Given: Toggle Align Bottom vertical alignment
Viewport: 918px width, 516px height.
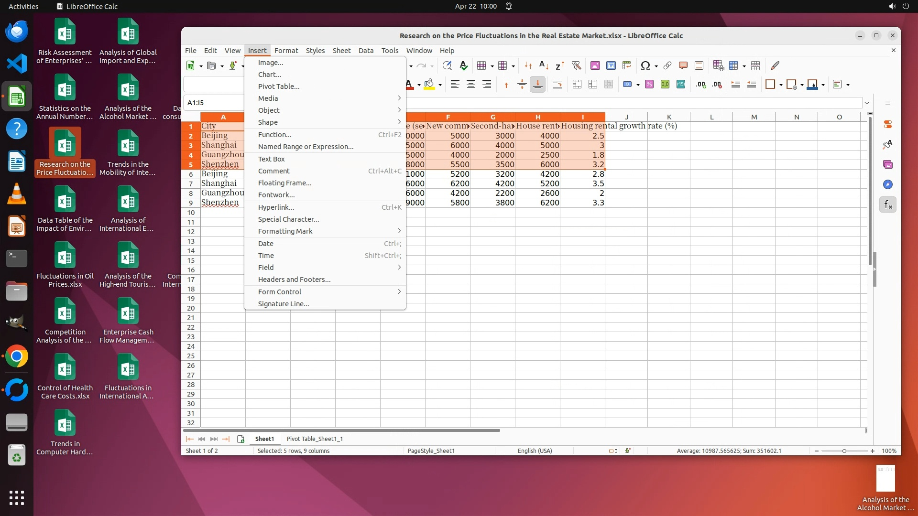Looking at the screenshot, I should pyautogui.click(x=537, y=85).
